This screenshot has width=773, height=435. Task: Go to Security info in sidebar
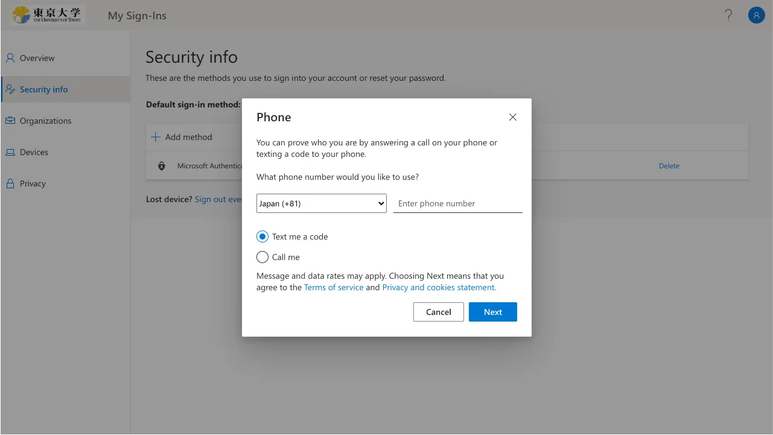(x=43, y=89)
